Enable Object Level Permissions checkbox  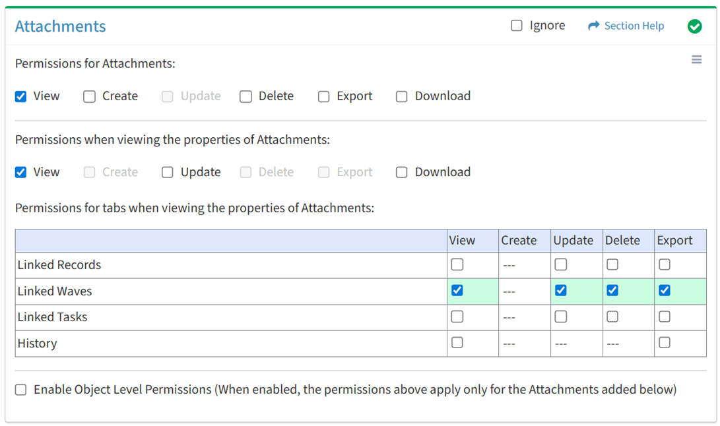[x=20, y=390]
